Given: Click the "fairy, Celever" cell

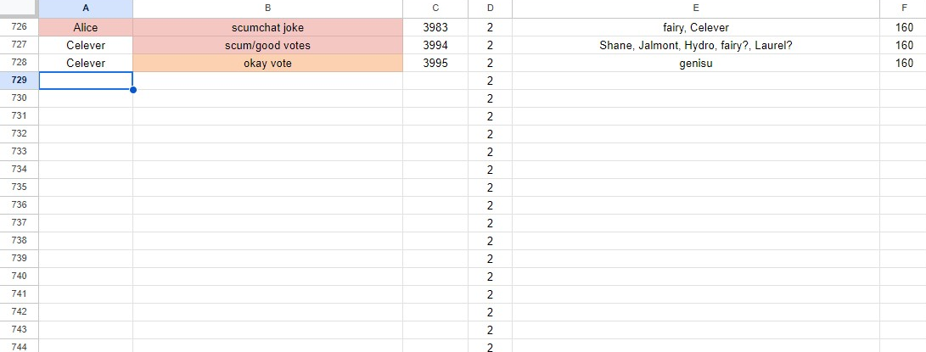Looking at the screenshot, I should [x=696, y=28].
